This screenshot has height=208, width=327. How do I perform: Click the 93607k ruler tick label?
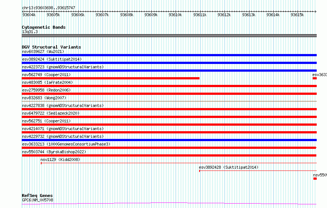pos(102,15)
